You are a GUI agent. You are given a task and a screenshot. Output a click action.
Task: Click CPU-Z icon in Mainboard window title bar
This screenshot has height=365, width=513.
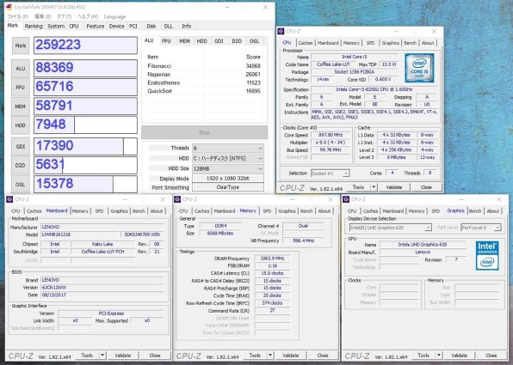click(x=9, y=199)
